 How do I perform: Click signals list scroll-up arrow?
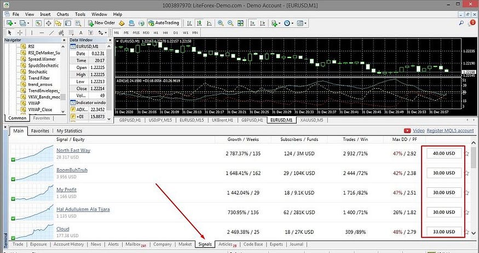coord(474,143)
